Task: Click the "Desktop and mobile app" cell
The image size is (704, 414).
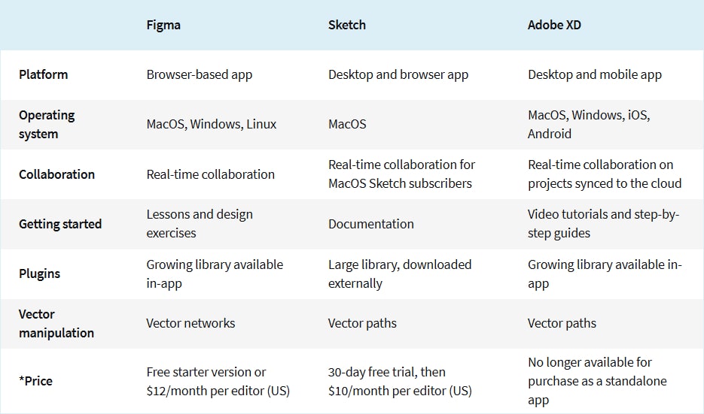Action: point(595,74)
